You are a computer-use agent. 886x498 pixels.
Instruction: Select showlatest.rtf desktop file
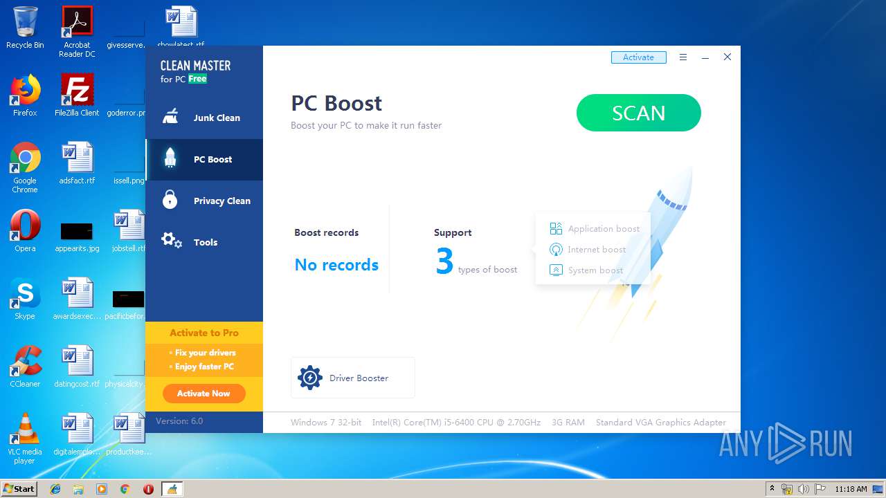pyautogui.click(x=181, y=28)
